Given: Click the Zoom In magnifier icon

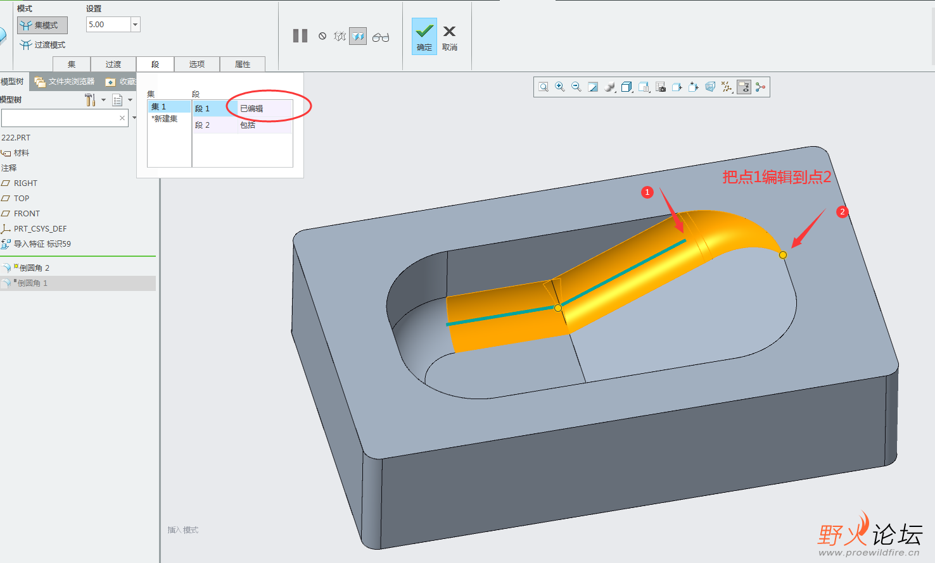Looking at the screenshot, I should 560,87.
